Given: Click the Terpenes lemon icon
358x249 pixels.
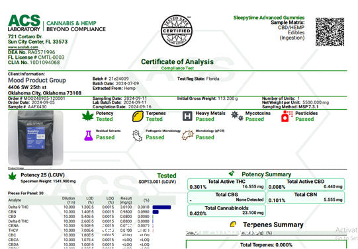Looking at the screenshot, I should coord(138,116).
